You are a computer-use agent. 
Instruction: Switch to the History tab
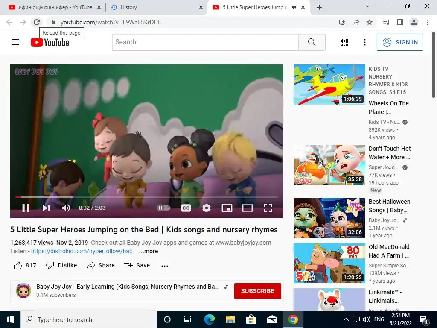coord(156,7)
